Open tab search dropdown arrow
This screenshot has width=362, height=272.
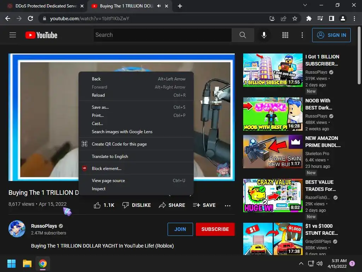click(305, 5)
